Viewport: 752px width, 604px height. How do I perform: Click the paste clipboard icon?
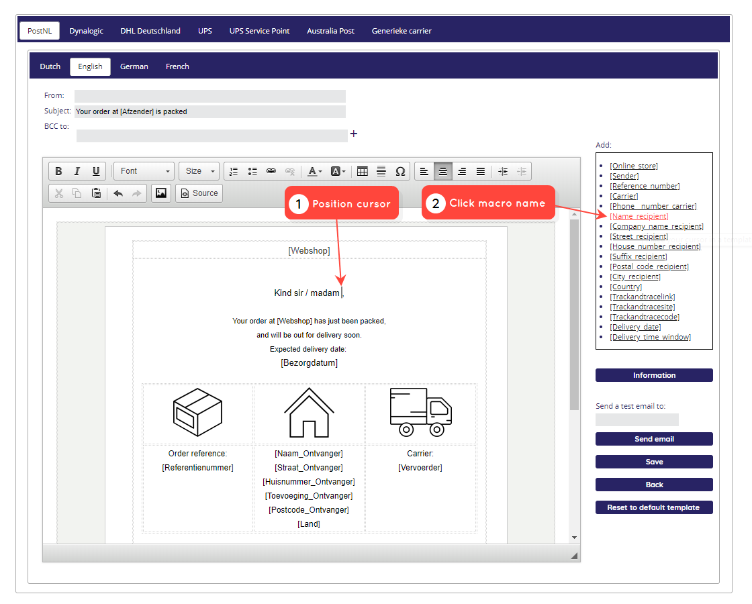(96, 193)
